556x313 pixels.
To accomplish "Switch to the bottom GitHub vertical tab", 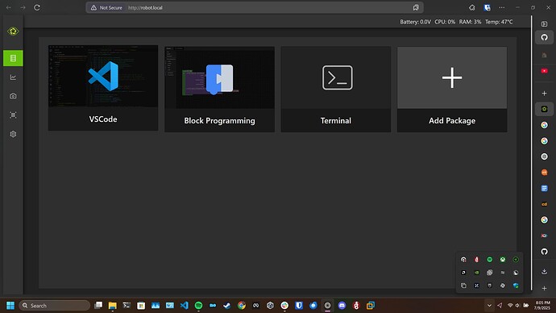I will pyautogui.click(x=544, y=252).
